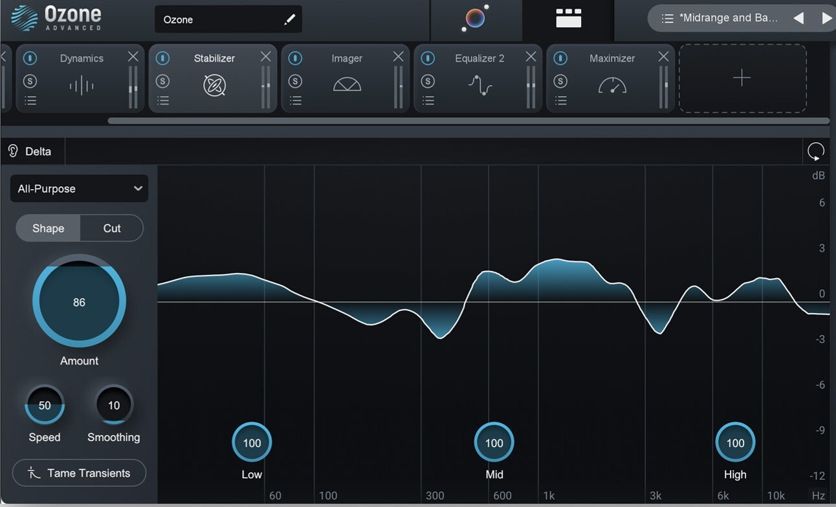Image resolution: width=836 pixels, height=507 pixels.
Task: Open the Imager module presets list icon
Action: point(296,100)
